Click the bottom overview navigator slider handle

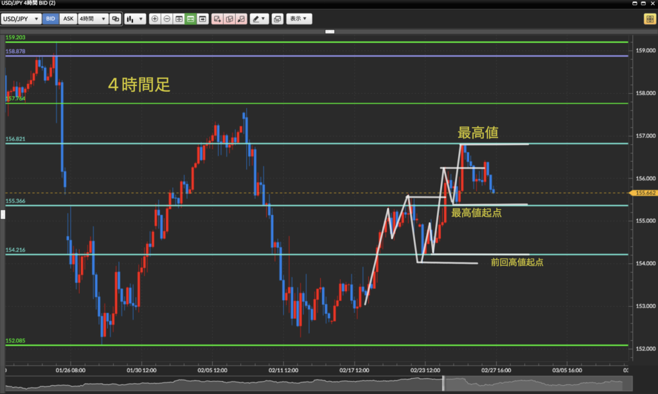443,383
